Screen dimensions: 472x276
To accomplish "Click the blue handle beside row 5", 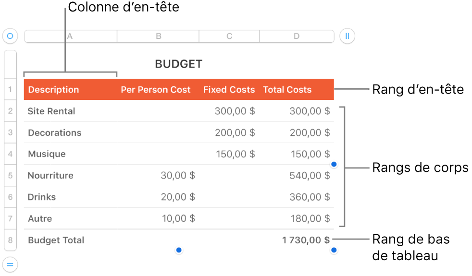I will (334, 165).
